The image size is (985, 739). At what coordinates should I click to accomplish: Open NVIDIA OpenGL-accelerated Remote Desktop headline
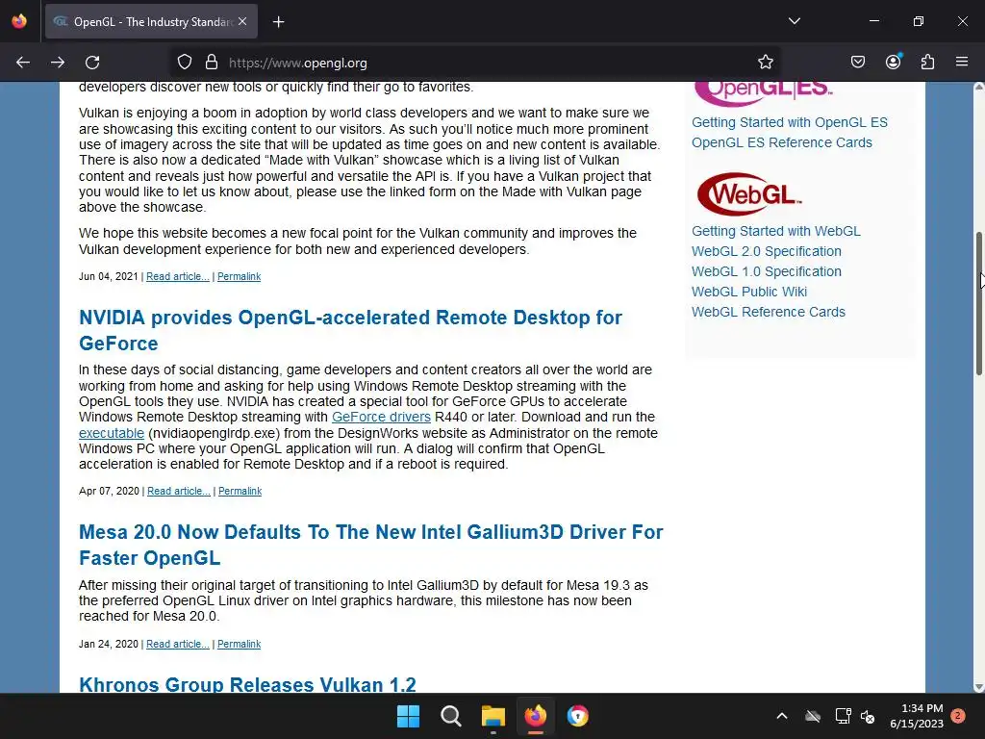[x=350, y=331]
